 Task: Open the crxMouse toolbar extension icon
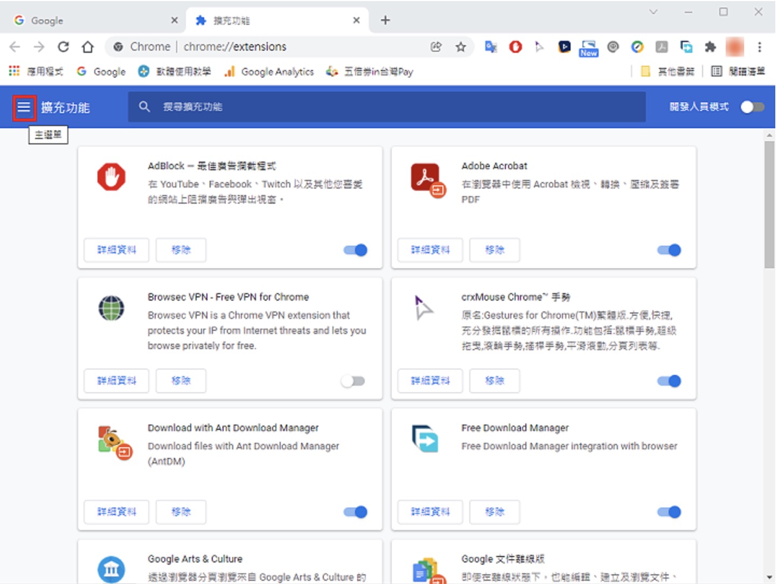539,47
